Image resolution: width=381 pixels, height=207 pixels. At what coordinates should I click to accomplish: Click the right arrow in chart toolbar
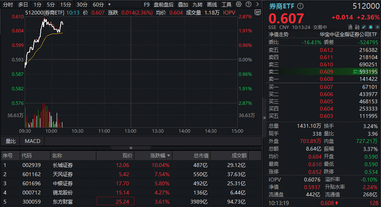coord(257,4)
